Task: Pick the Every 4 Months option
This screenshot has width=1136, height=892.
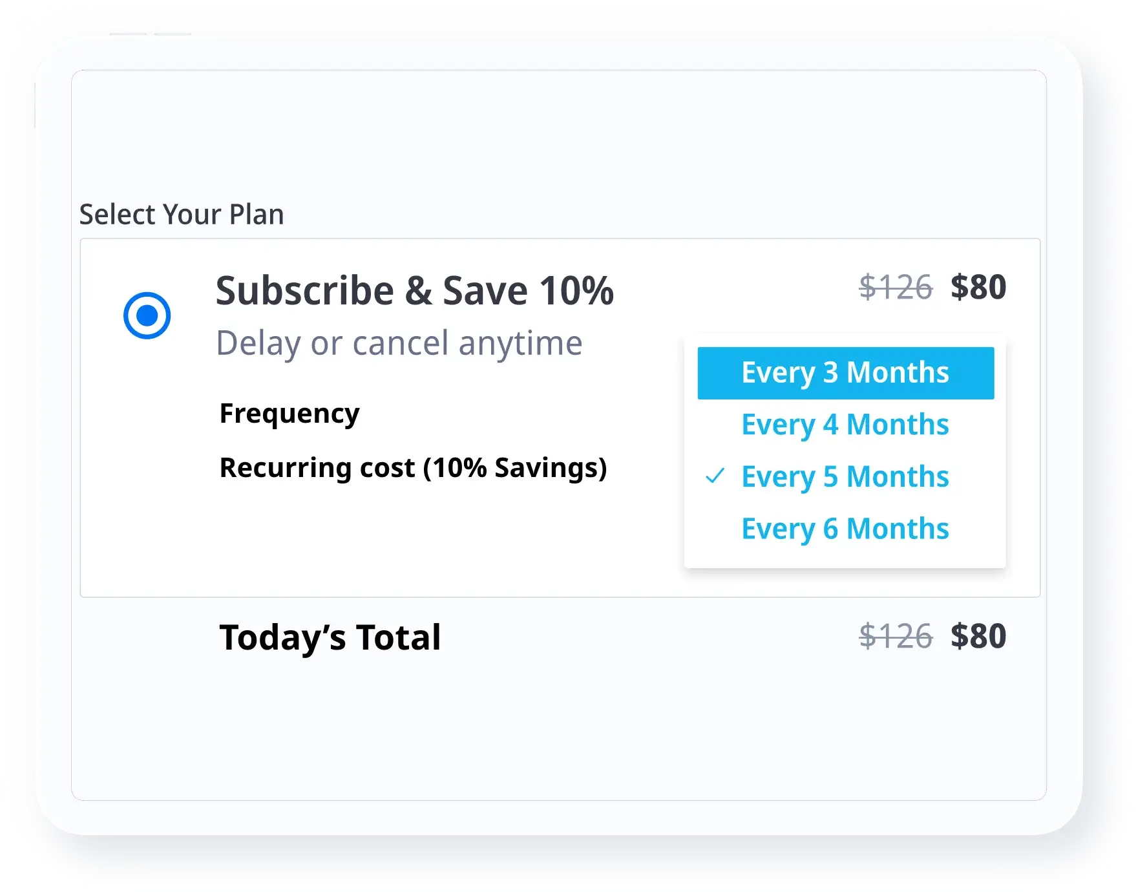Action: 845,425
